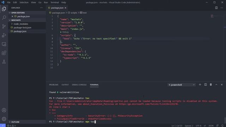This screenshot has width=226, height=127.
Task: Collapse the MOCHATS folder section
Action: pyautogui.click(x=27, y=20)
